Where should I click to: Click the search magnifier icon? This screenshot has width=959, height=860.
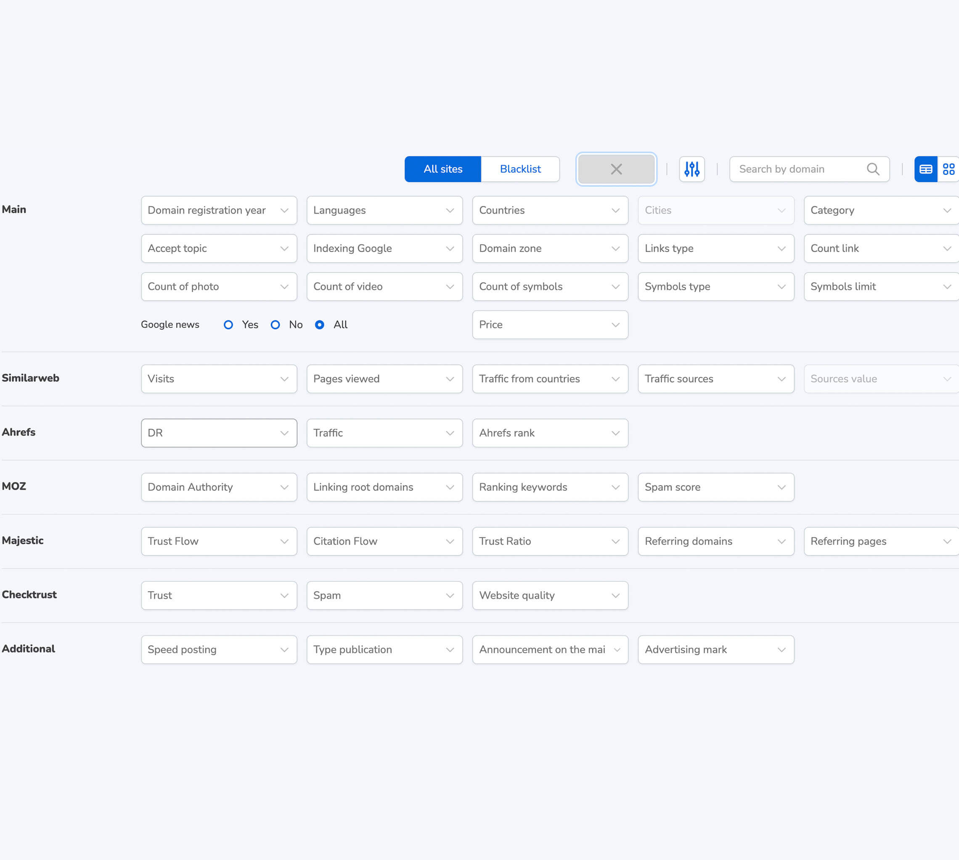872,169
